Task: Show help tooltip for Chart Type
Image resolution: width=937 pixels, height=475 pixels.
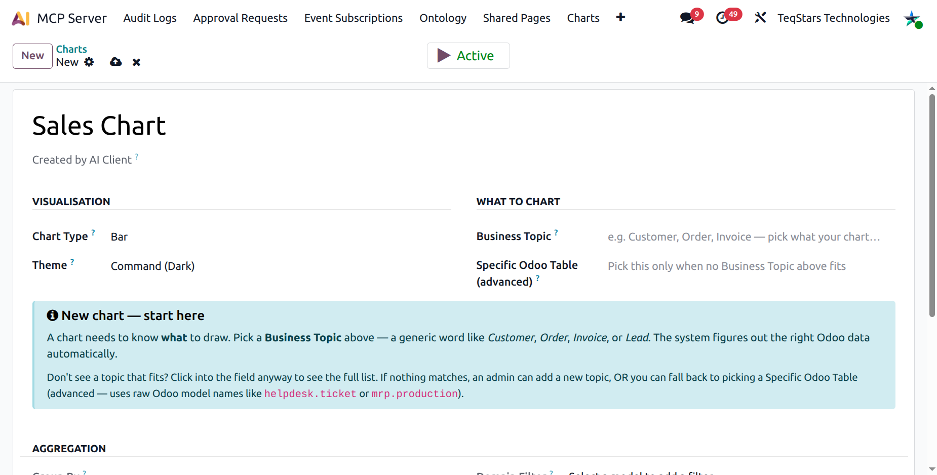Action: pos(93,232)
